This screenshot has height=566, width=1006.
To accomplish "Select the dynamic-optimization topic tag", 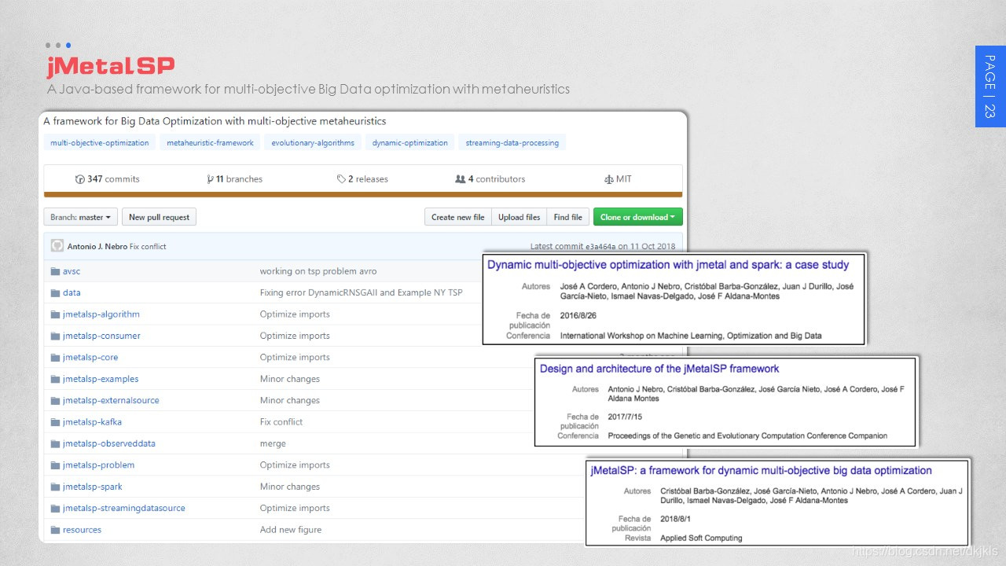I will 410,143.
